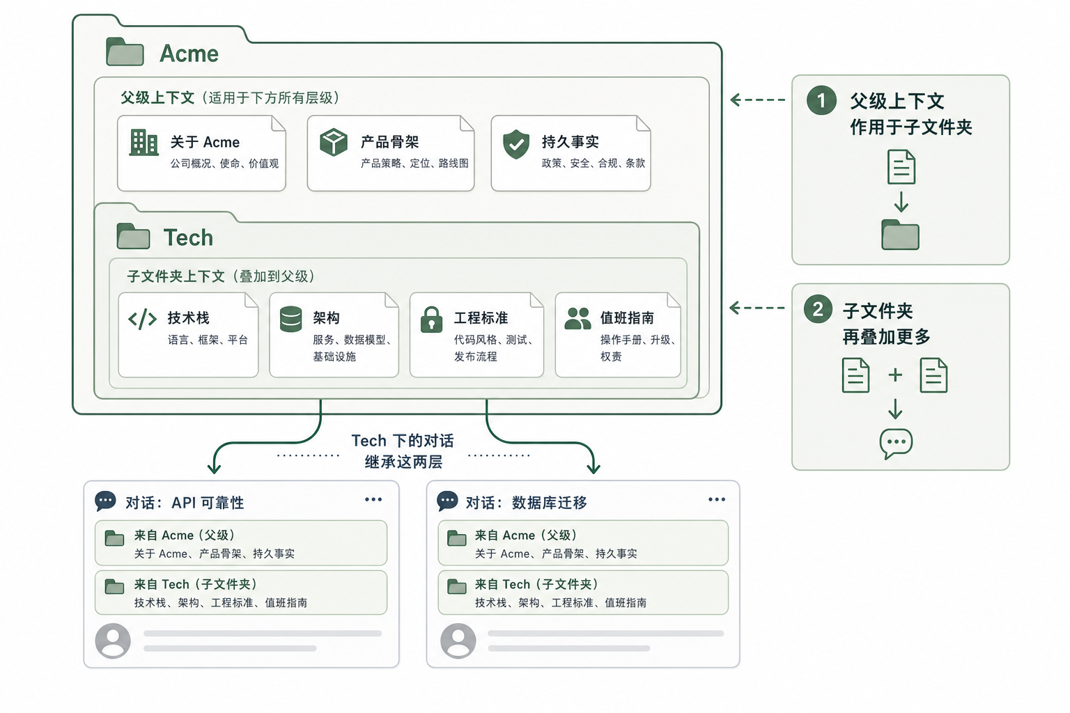Click 产品策略、定位、路线图 subtitle text
The image size is (1070, 713).
pos(414,164)
